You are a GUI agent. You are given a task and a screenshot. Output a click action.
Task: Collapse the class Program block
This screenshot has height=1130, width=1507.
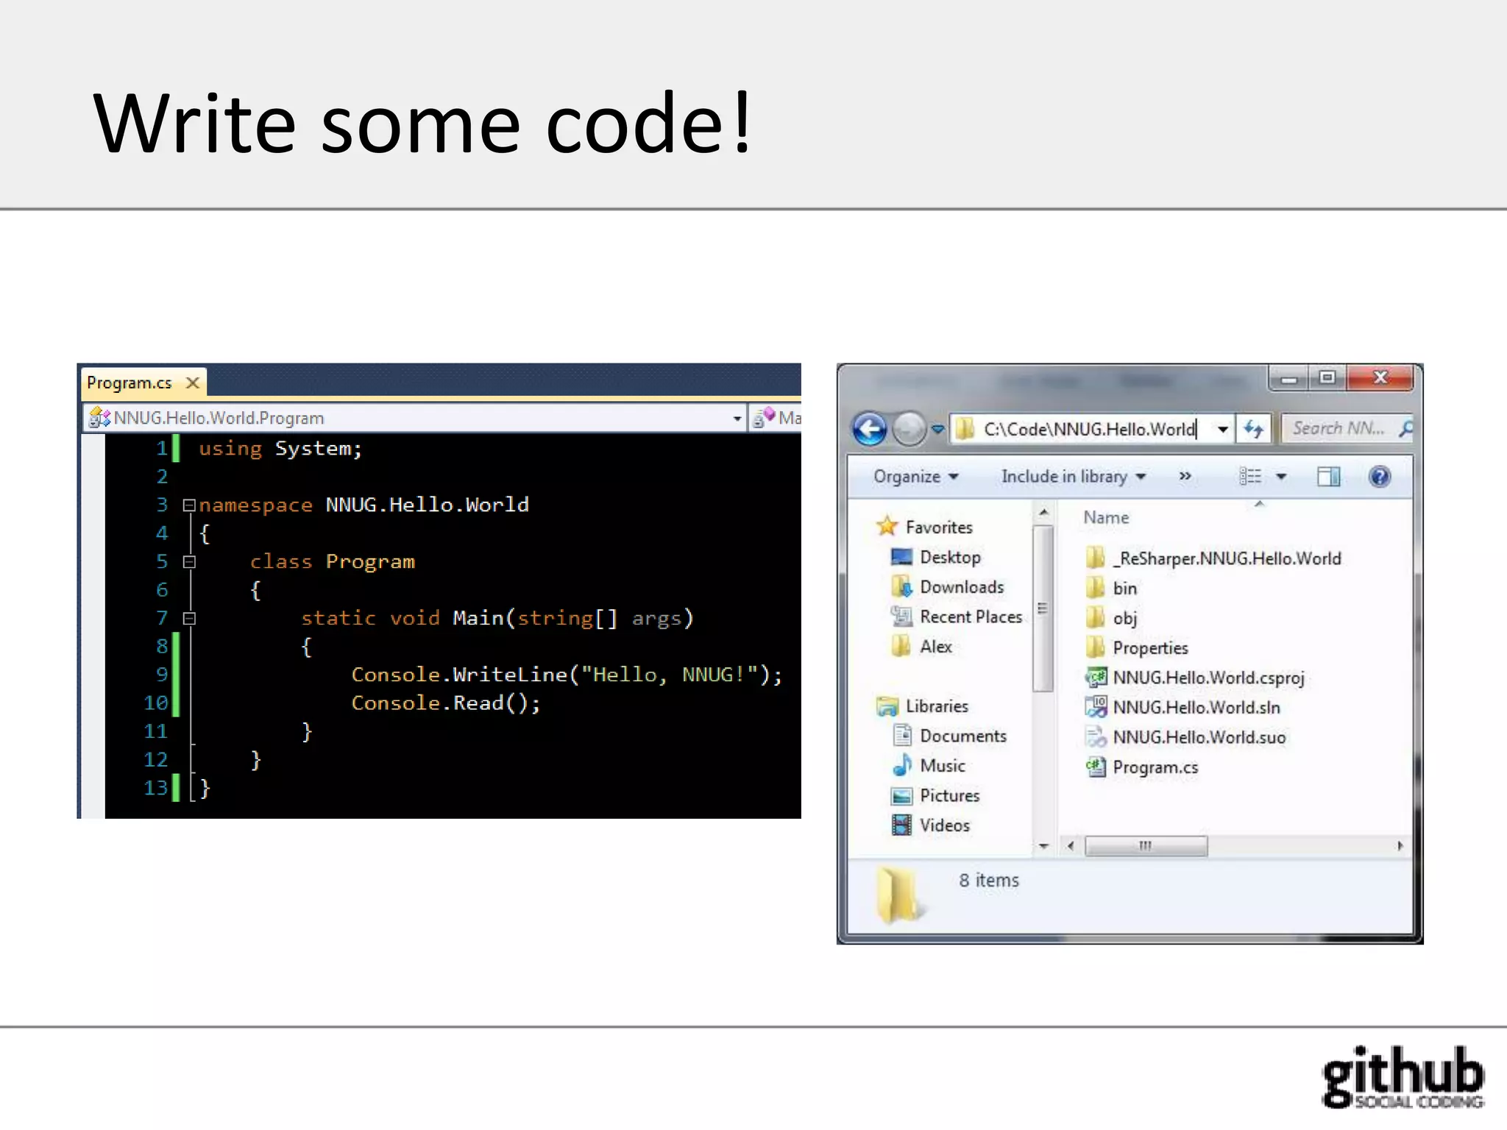tap(189, 562)
